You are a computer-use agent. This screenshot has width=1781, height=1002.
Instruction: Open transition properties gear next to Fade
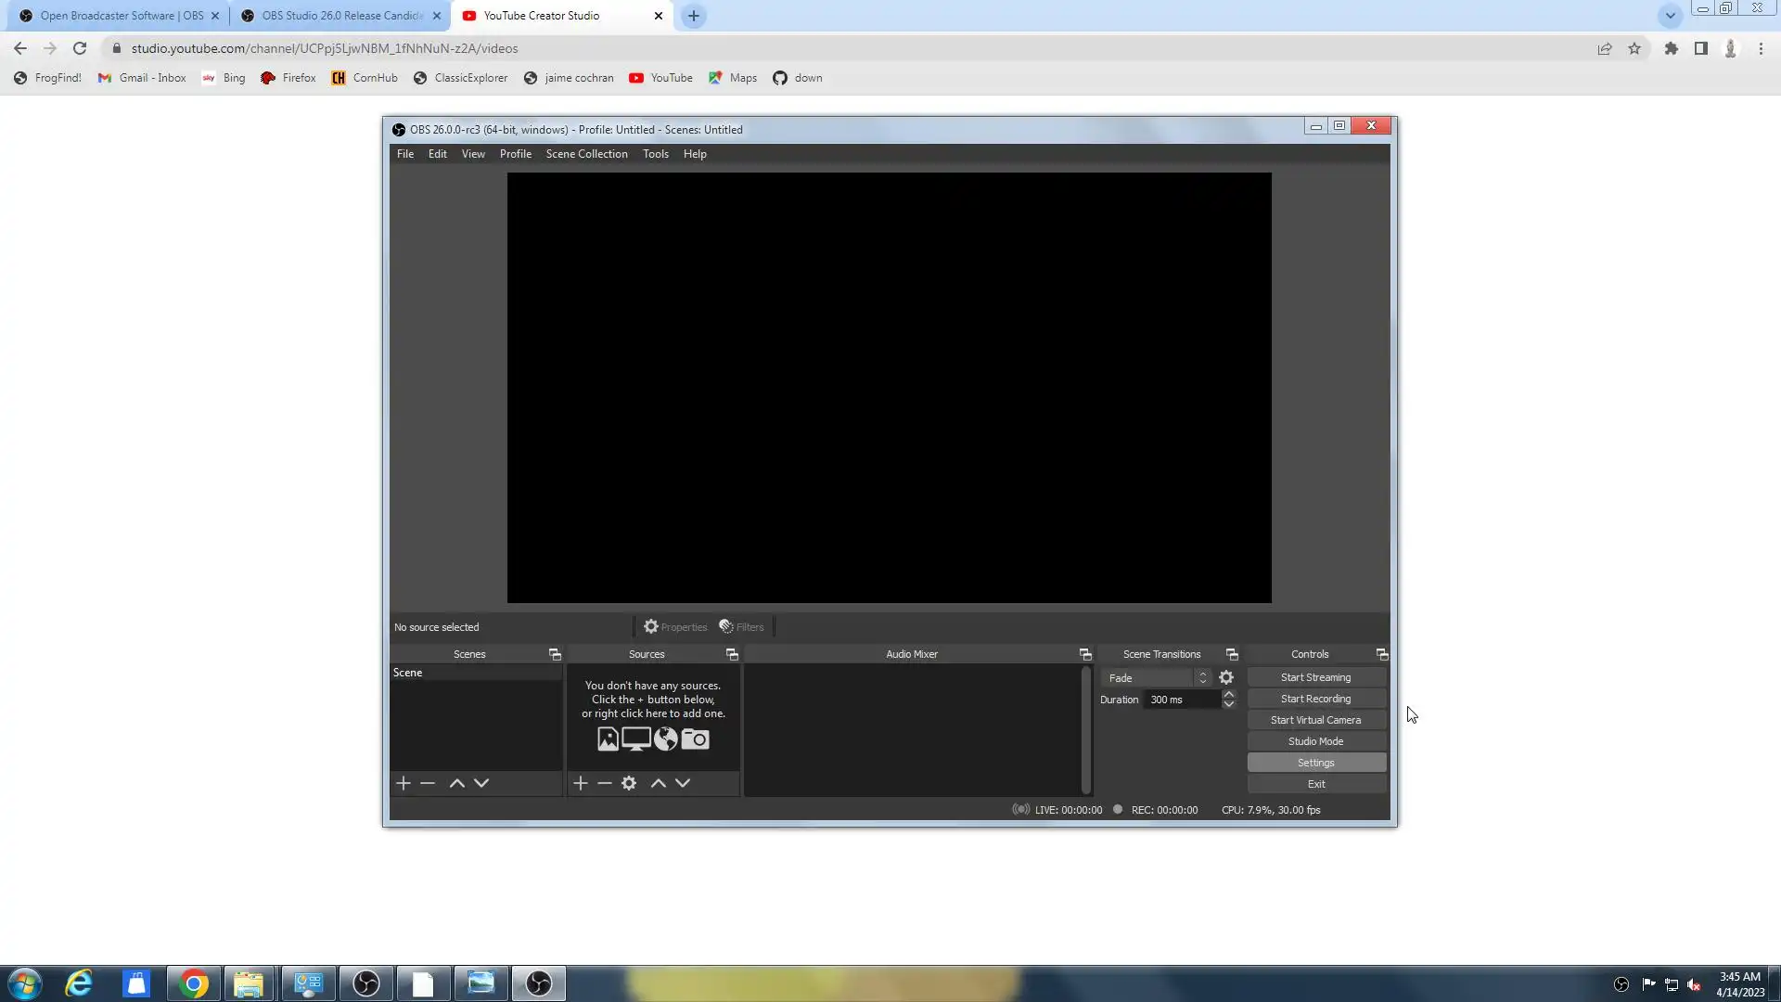1226,678
